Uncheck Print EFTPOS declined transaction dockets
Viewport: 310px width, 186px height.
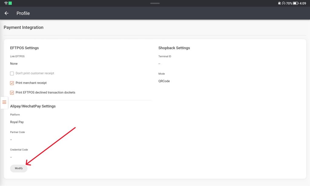12,93
